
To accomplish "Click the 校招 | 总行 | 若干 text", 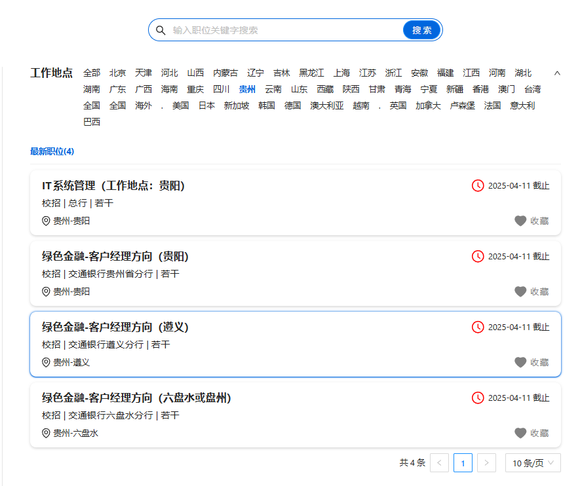I will coord(78,203).
